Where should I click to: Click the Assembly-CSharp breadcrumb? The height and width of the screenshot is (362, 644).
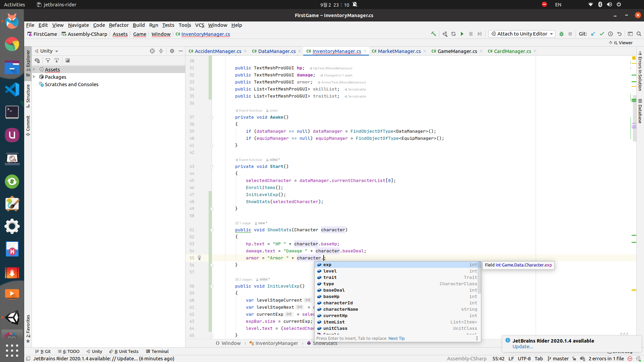pos(85,34)
